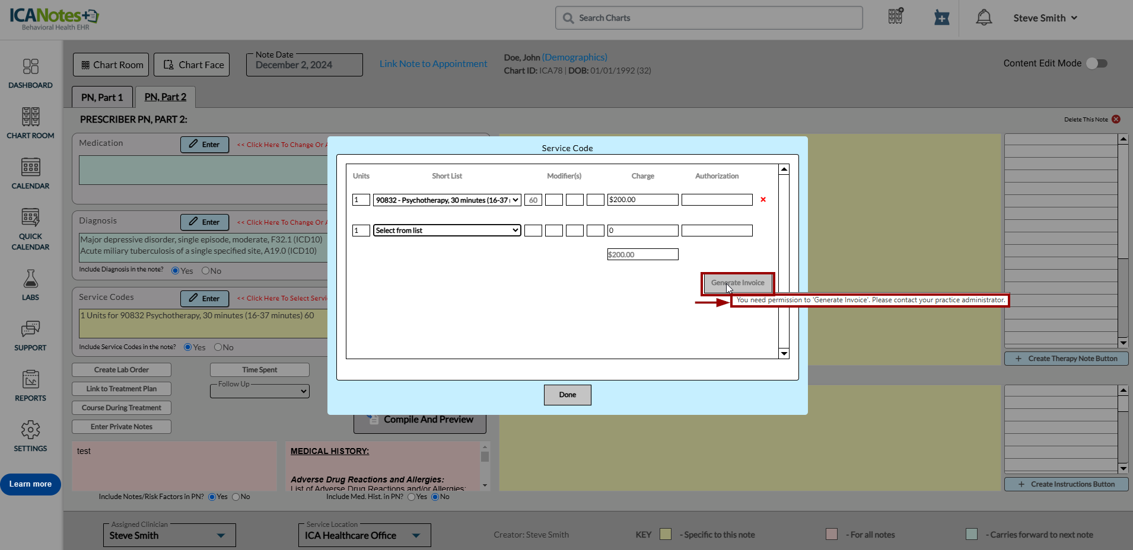Select No for Include Diagnosis in note
Image resolution: width=1133 pixels, height=550 pixels.
[x=206, y=271]
